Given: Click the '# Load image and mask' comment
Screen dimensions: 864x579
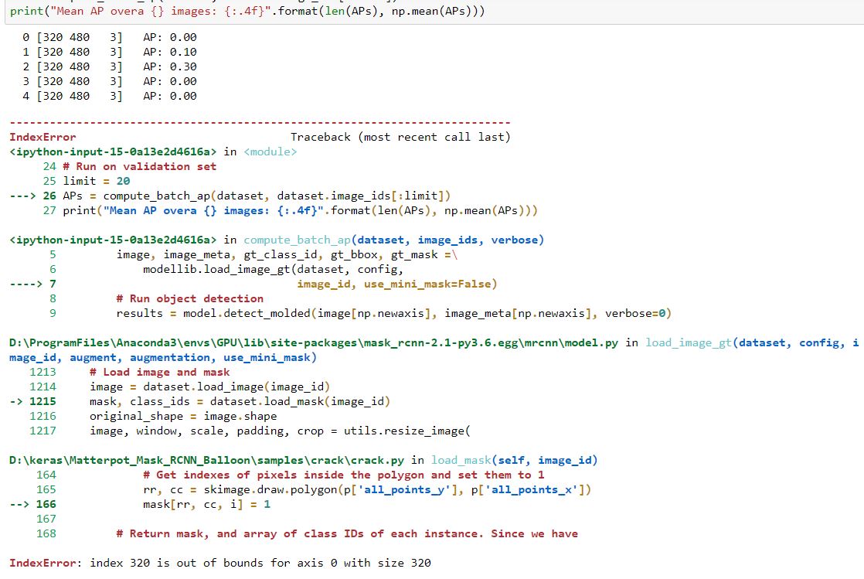Looking at the screenshot, I should 159,373.
